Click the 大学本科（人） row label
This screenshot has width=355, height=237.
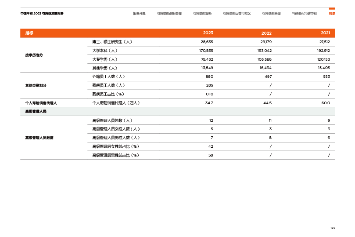pos(104,51)
